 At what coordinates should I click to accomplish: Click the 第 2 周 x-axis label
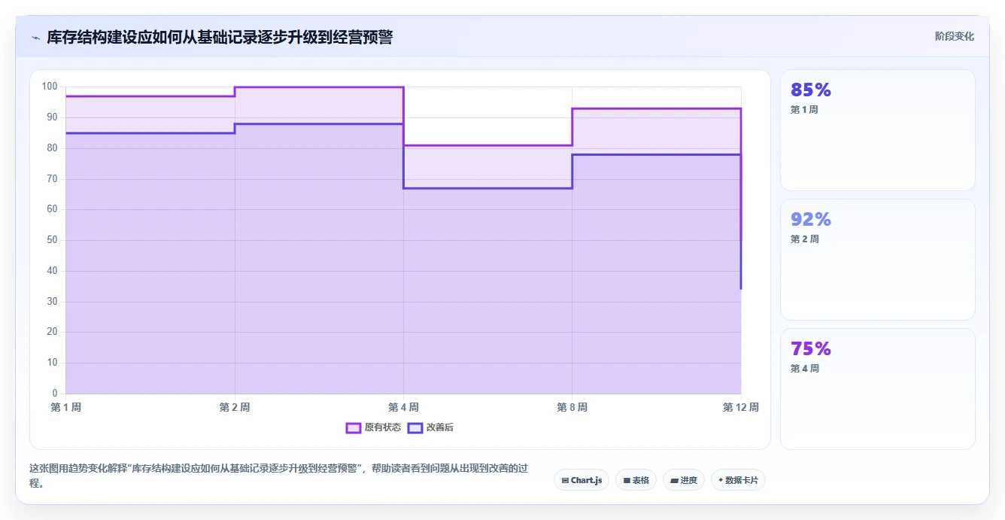tap(235, 407)
